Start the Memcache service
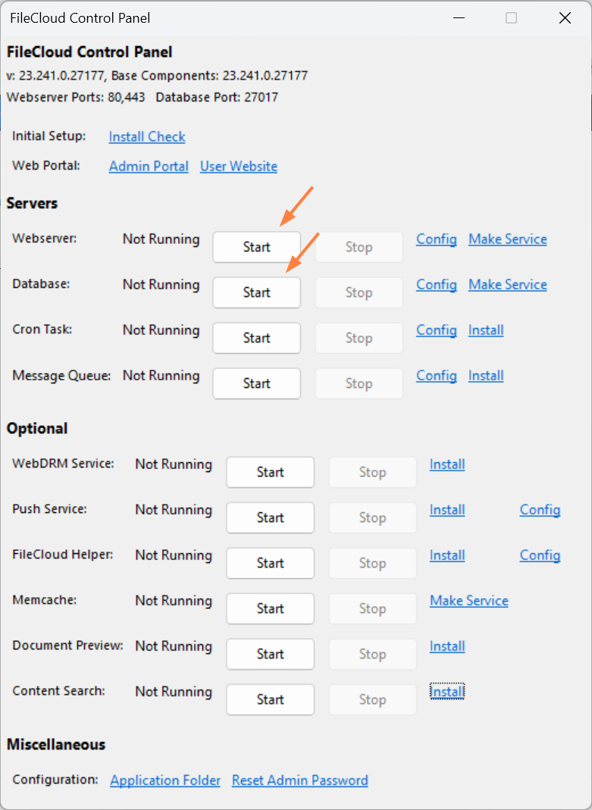592x810 pixels. [x=270, y=608]
